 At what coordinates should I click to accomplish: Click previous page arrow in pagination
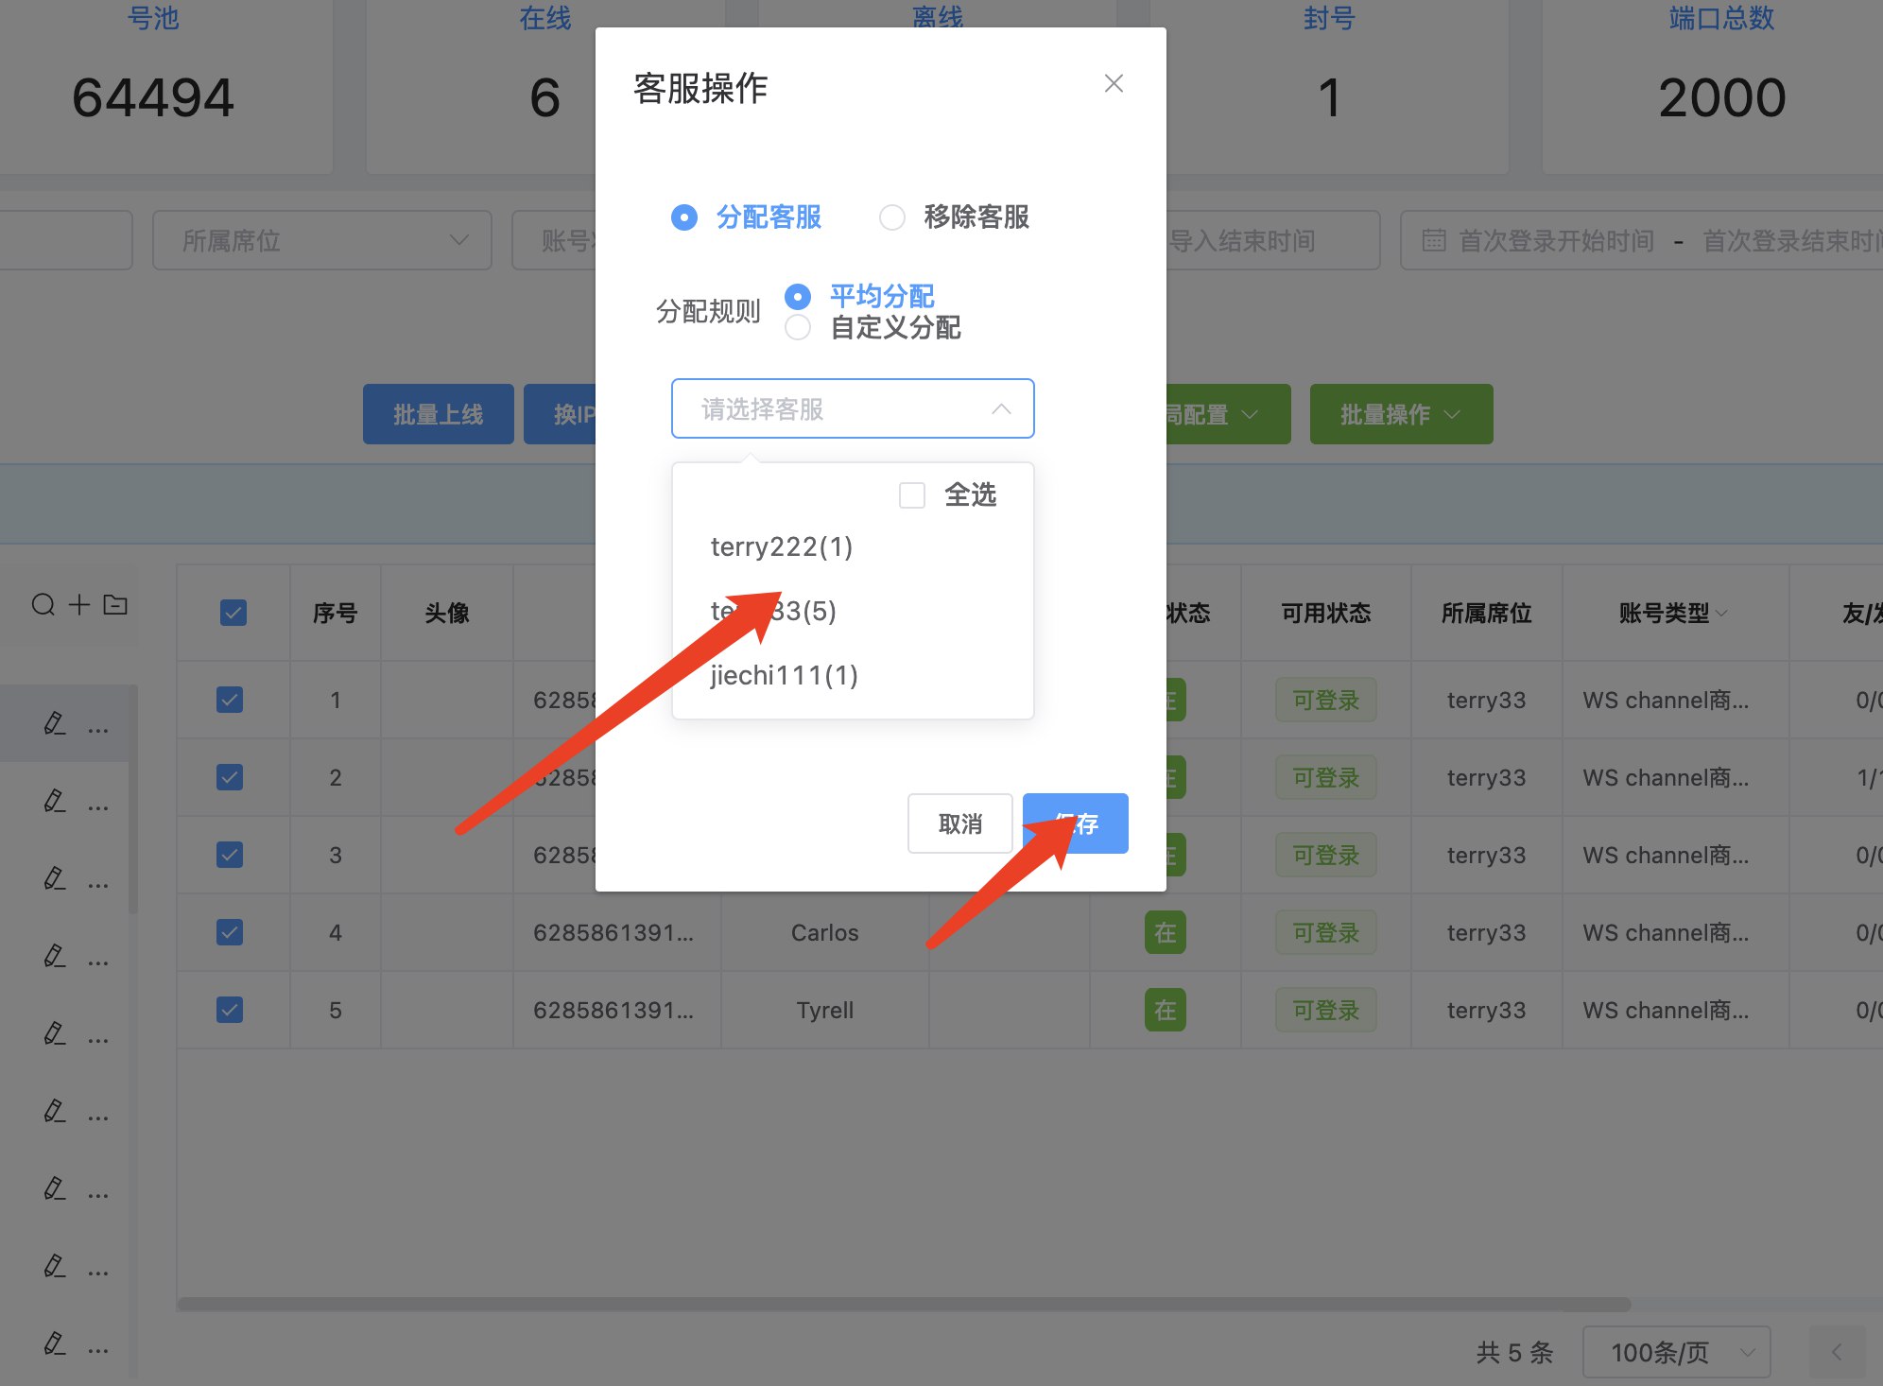pyautogui.click(x=1836, y=1352)
